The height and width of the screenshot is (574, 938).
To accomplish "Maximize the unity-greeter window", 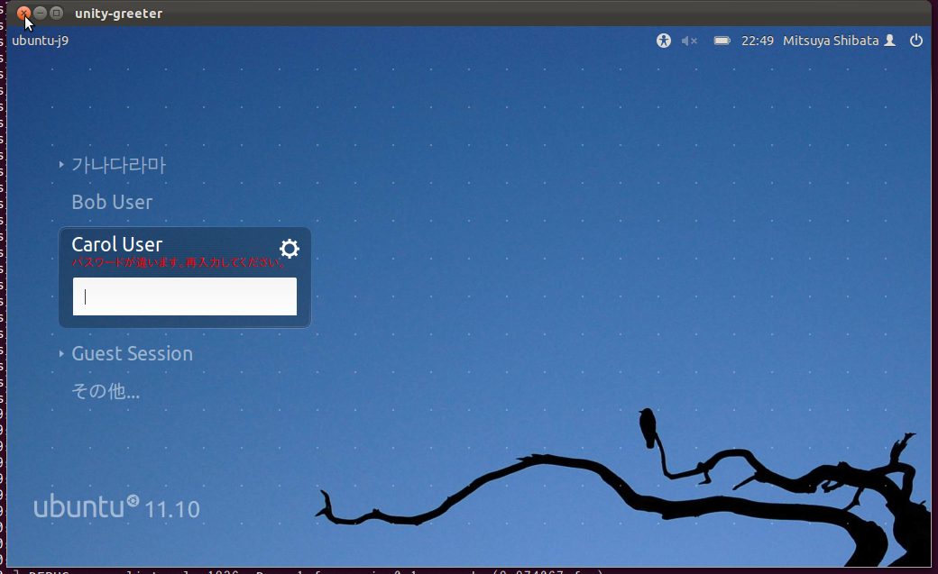I will click(56, 13).
